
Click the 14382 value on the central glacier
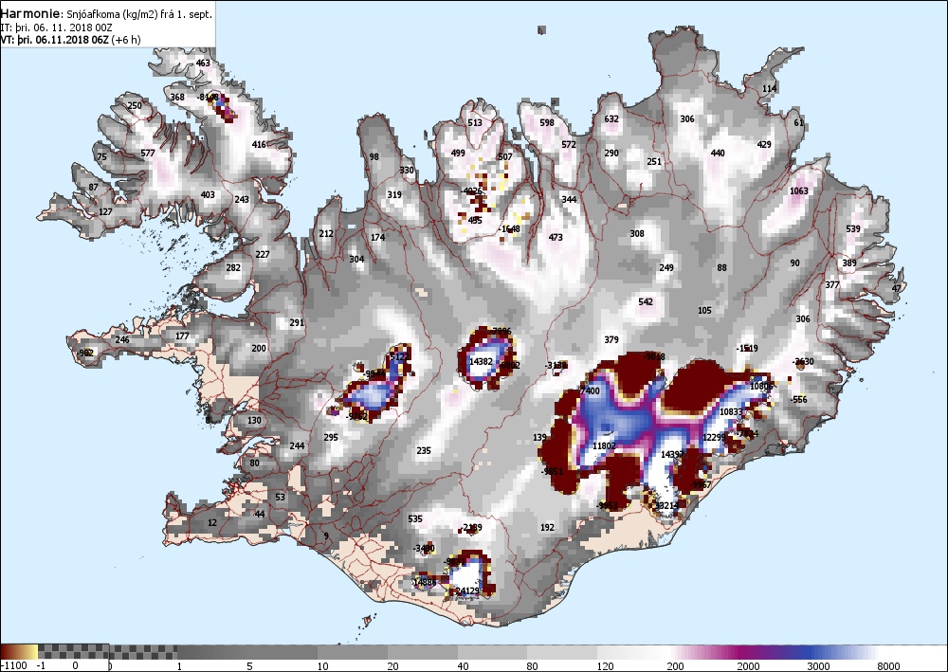click(x=482, y=361)
